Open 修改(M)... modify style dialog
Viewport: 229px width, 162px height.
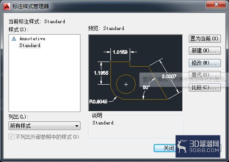pos(205,63)
